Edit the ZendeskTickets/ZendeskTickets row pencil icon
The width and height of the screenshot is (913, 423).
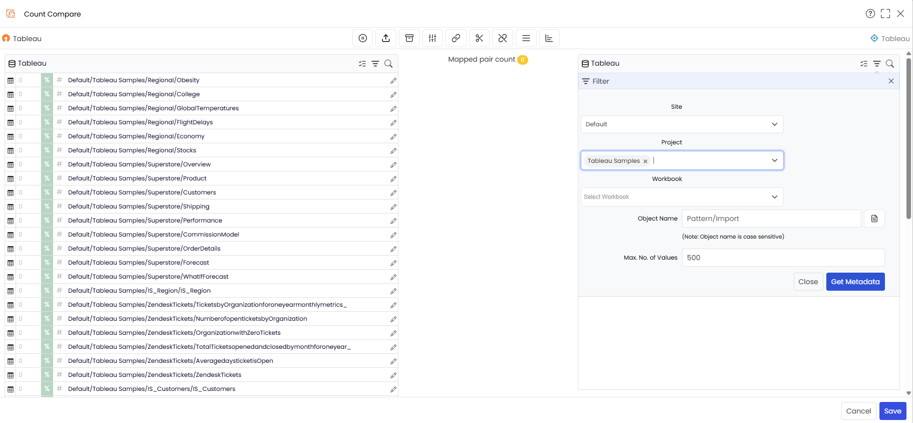[393, 375]
